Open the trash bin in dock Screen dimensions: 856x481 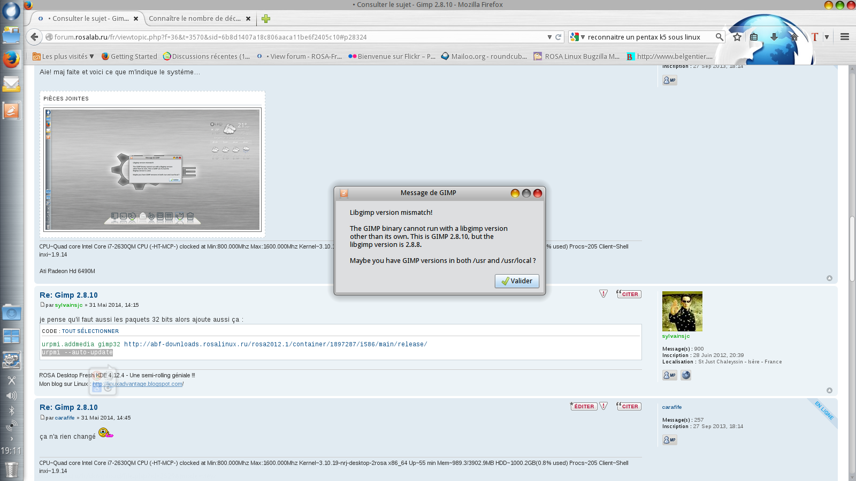click(11, 470)
